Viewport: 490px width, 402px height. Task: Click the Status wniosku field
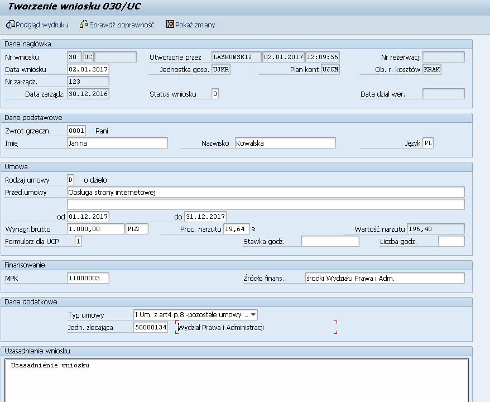215,94
